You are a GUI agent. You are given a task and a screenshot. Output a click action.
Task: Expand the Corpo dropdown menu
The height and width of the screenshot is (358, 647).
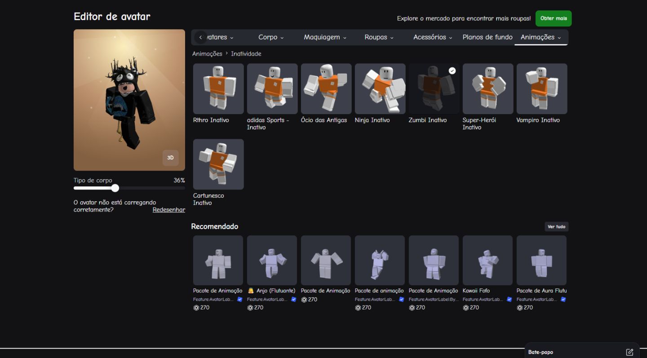point(271,37)
